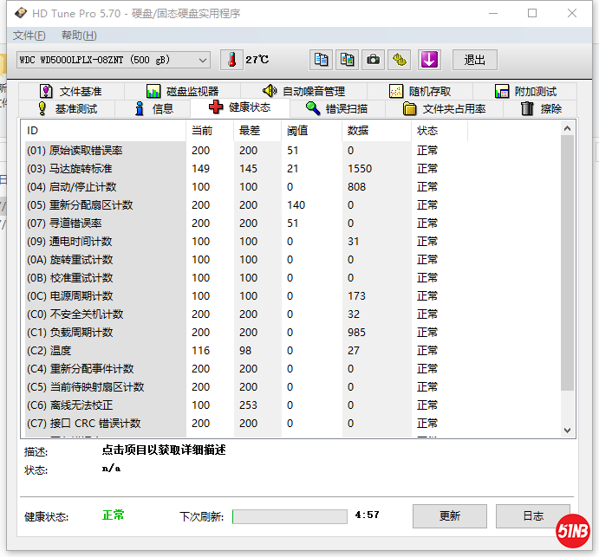Click the 日志 button
This screenshot has height=557, width=599.
click(x=533, y=516)
